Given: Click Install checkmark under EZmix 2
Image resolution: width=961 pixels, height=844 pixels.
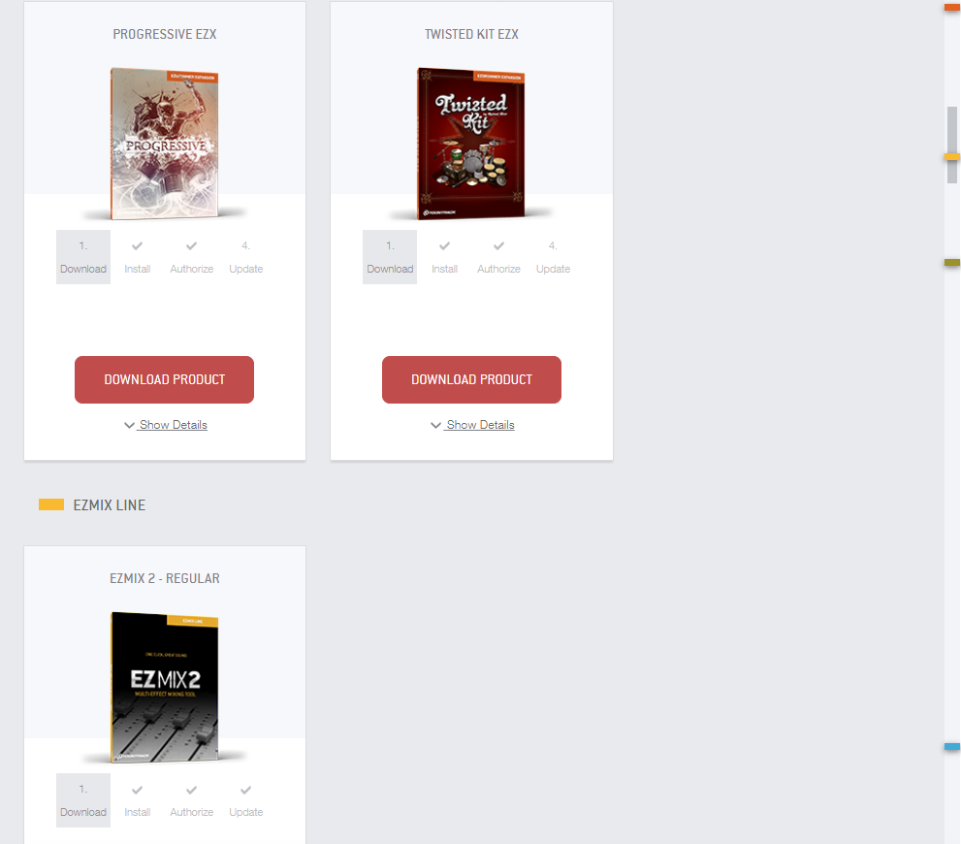Looking at the screenshot, I should pos(138,790).
